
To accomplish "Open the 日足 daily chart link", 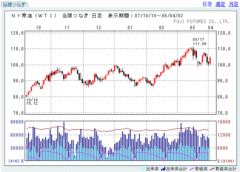I will point(207,4).
